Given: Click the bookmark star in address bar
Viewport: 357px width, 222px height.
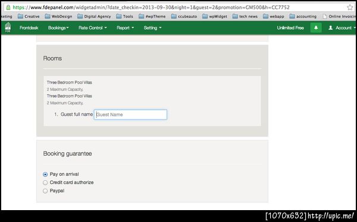Looking at the screenshot, I should 350,7.
